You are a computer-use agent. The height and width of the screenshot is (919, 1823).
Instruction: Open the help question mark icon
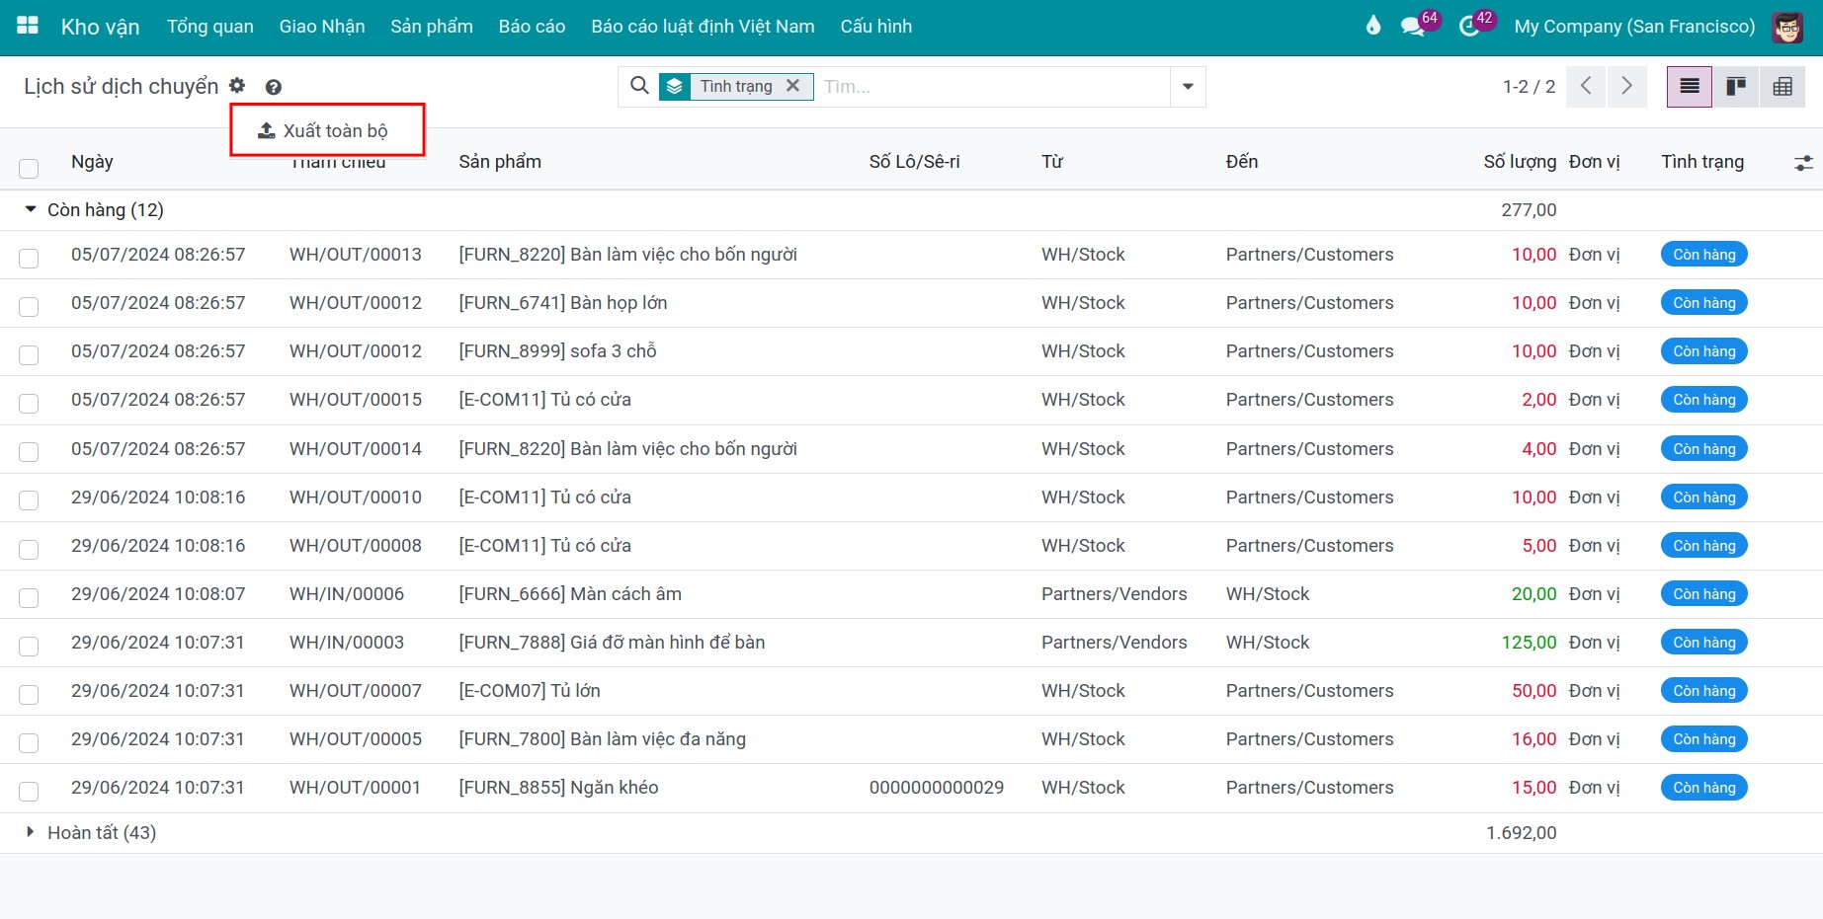coord(274,87)
